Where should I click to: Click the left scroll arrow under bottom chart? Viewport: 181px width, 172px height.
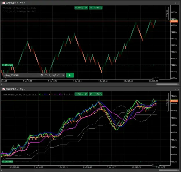tap(1, 170)
